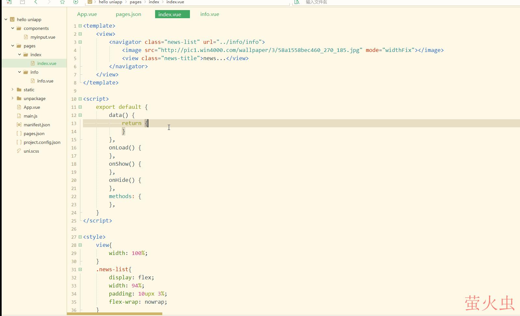Select index.vue in project tree

point(47,63)
